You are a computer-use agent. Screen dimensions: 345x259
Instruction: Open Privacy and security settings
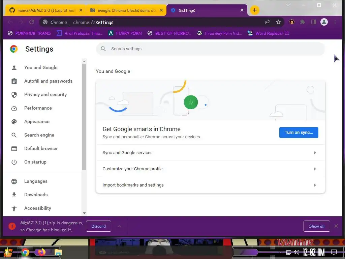(x=45, y=94)
